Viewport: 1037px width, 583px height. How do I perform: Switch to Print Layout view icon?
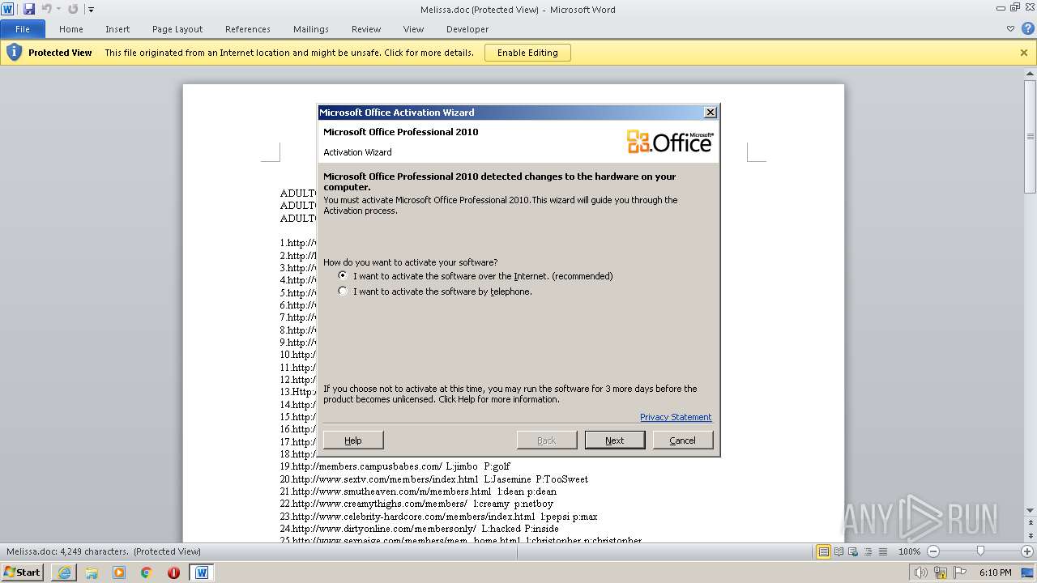(823, 551)
